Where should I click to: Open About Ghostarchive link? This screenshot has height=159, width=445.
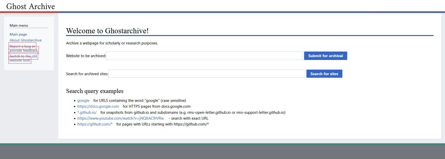[x=26, y=40]
